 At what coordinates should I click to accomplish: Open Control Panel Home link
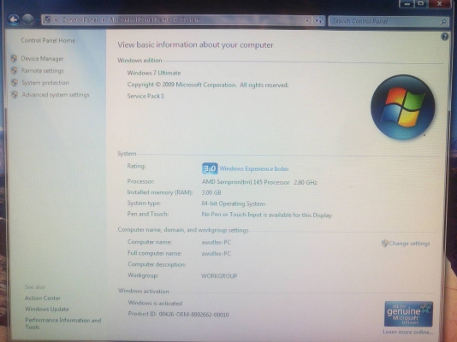point(48,40)
